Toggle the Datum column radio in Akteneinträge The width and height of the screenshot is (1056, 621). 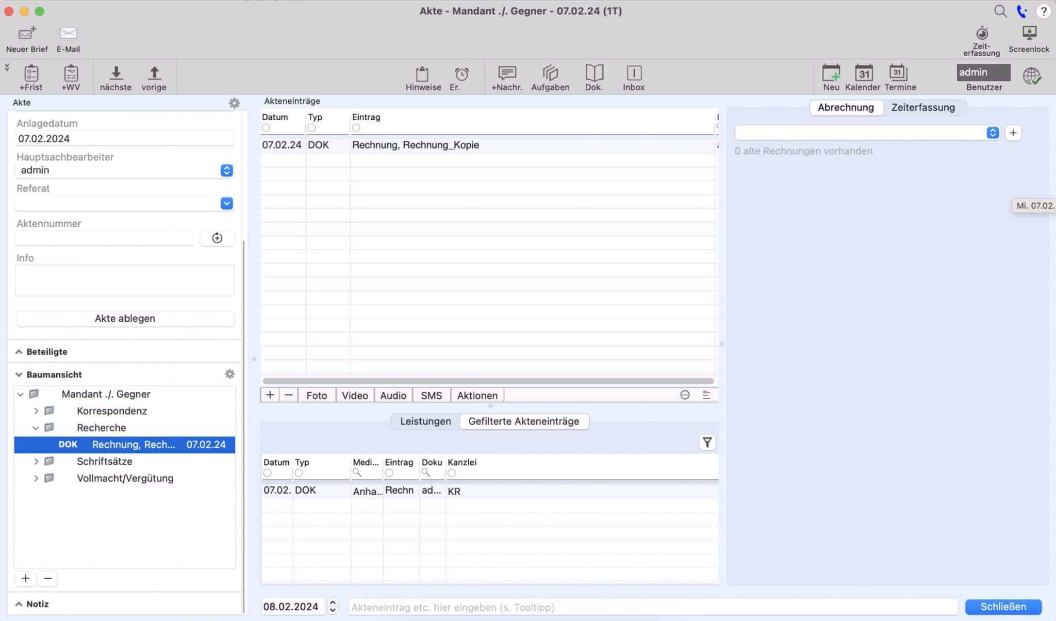tap(266, 127)
